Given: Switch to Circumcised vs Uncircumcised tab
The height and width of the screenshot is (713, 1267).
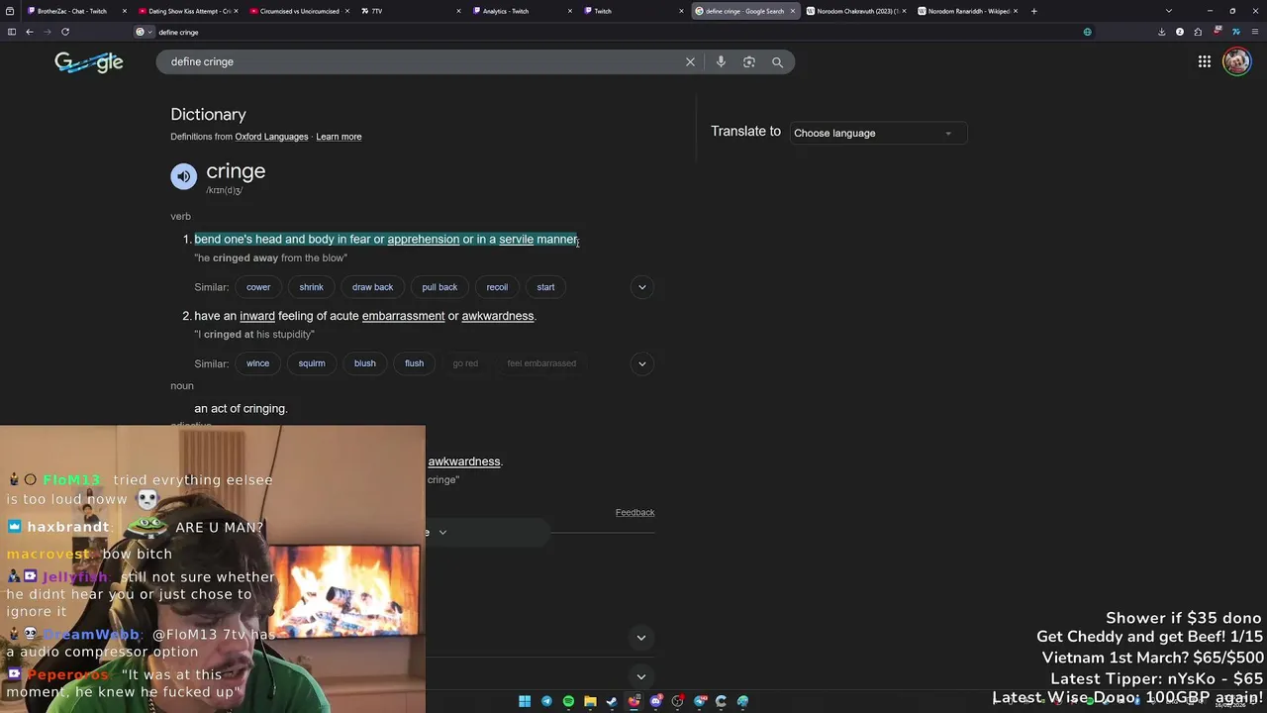Looking at the screenshot, I should click(300, 11).
